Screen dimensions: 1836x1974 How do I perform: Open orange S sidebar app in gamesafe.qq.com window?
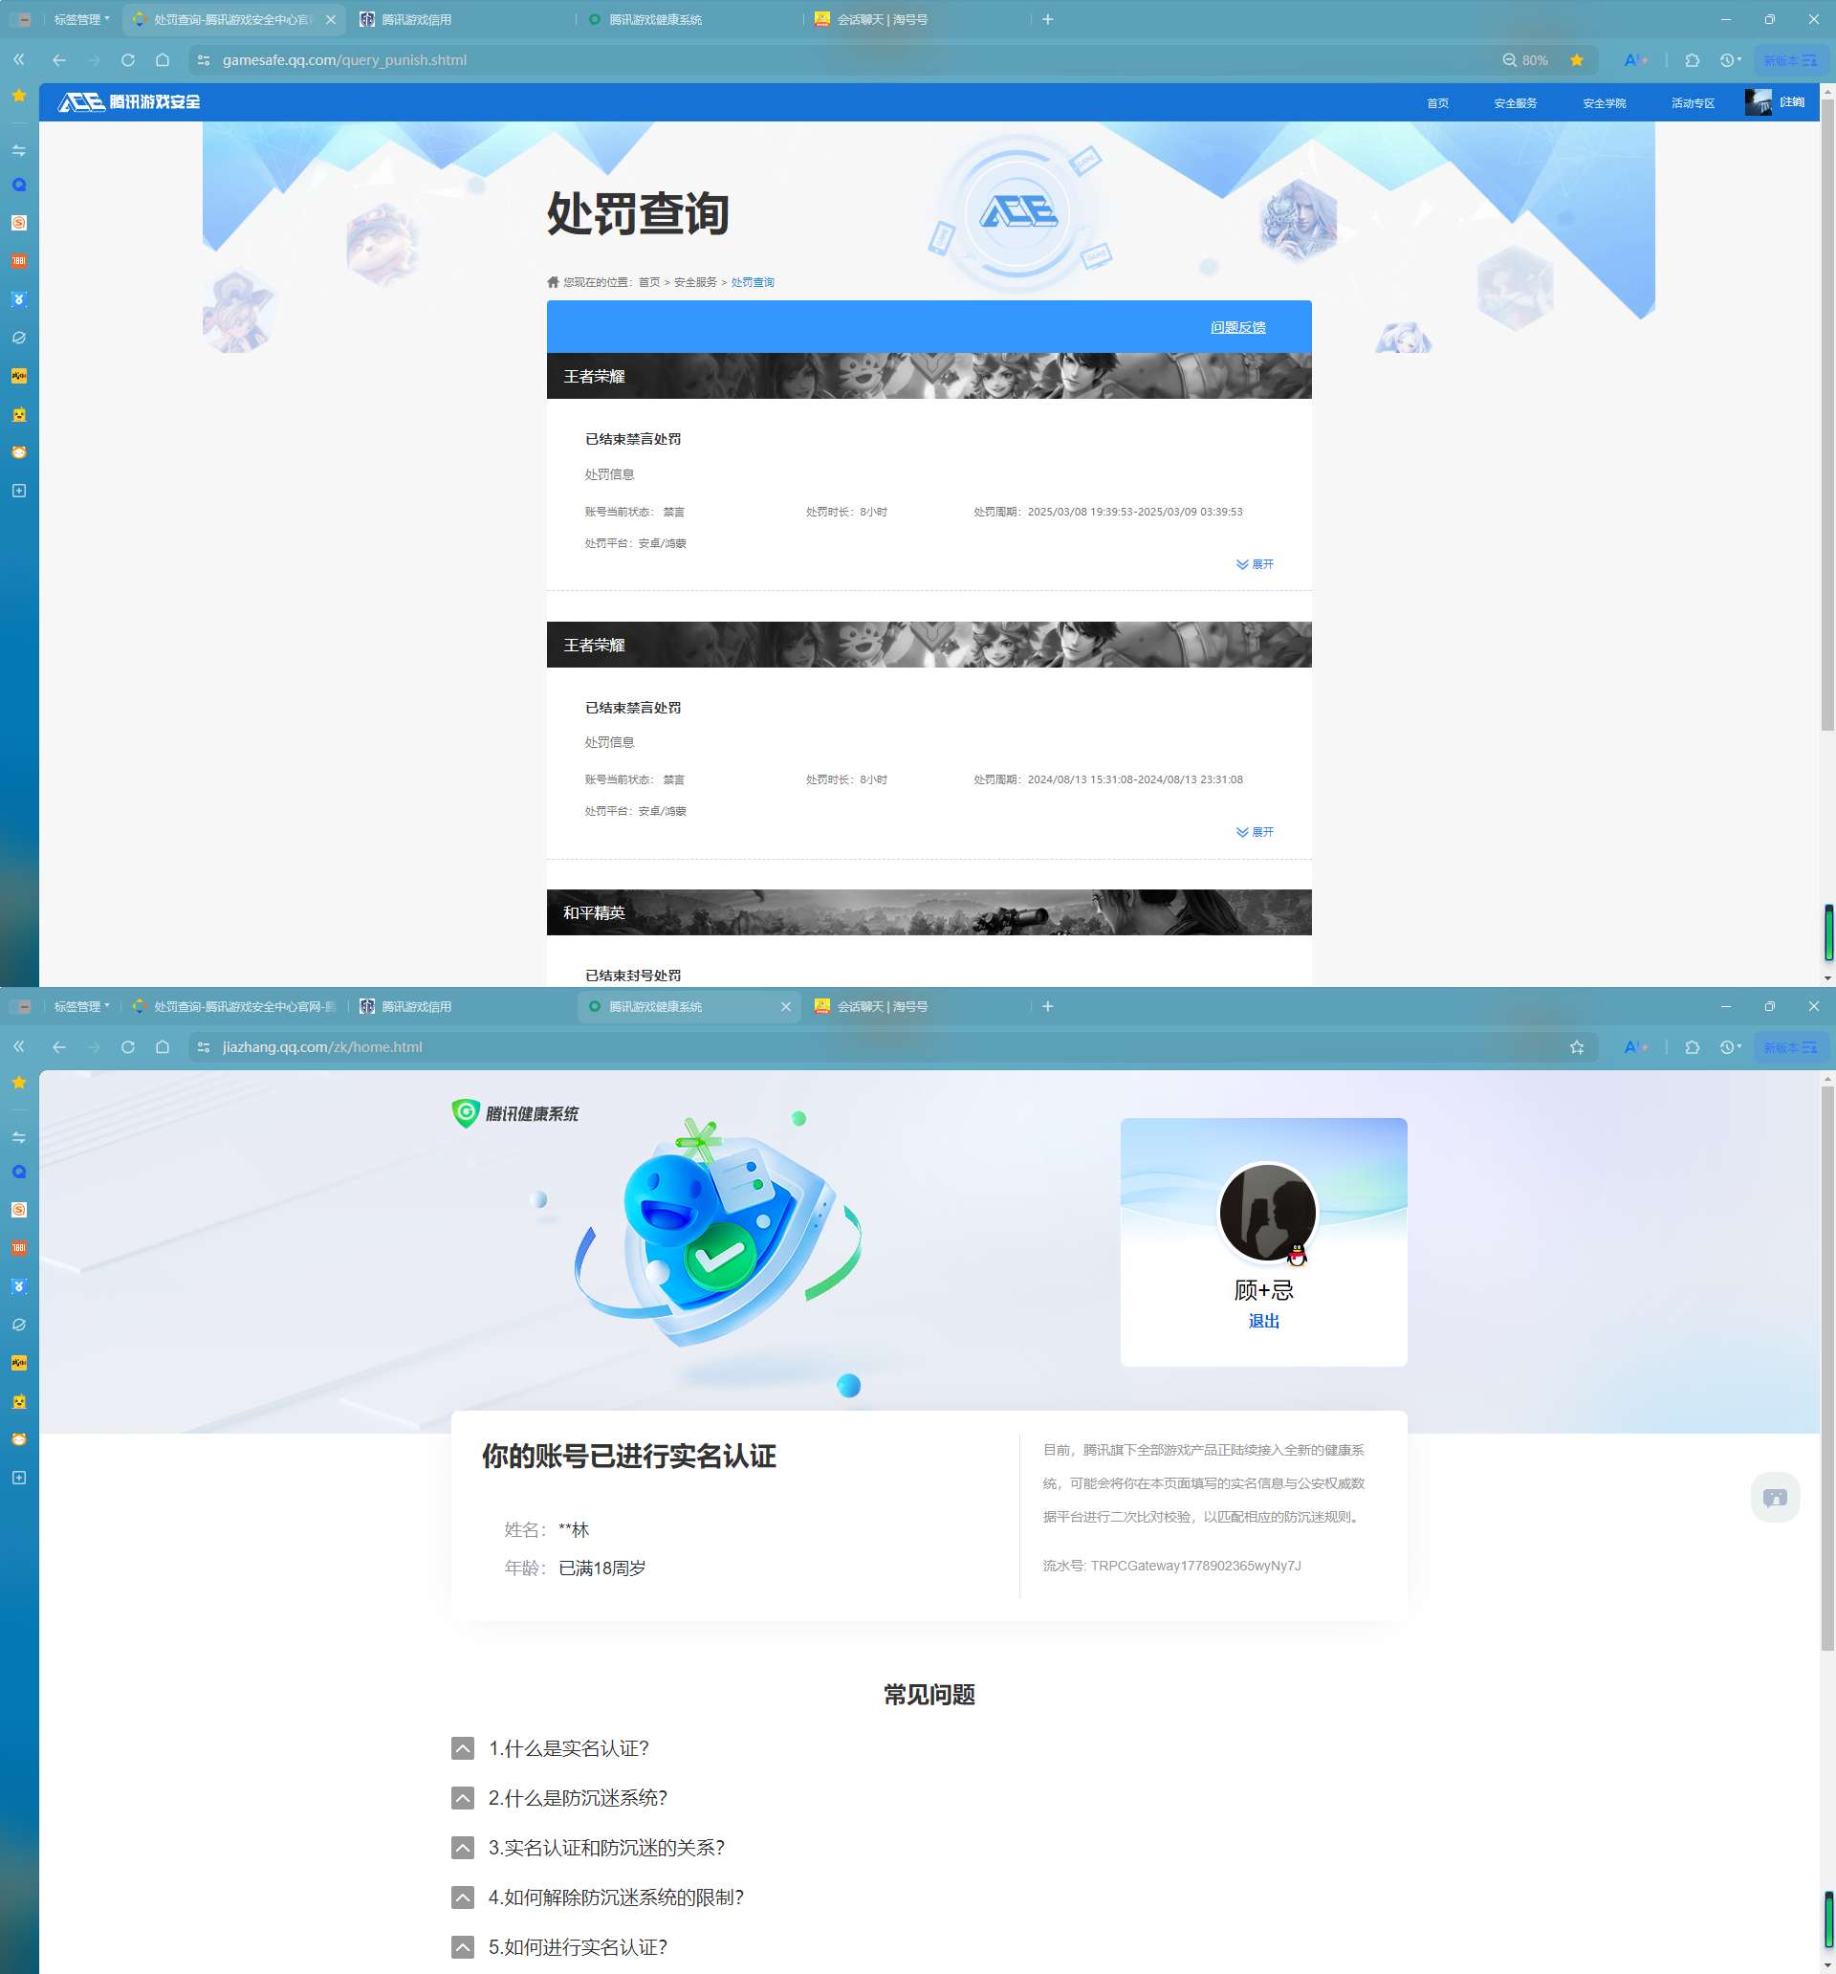coord(19,224)
